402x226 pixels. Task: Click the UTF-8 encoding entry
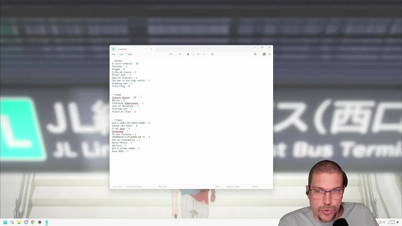[255, 187]
